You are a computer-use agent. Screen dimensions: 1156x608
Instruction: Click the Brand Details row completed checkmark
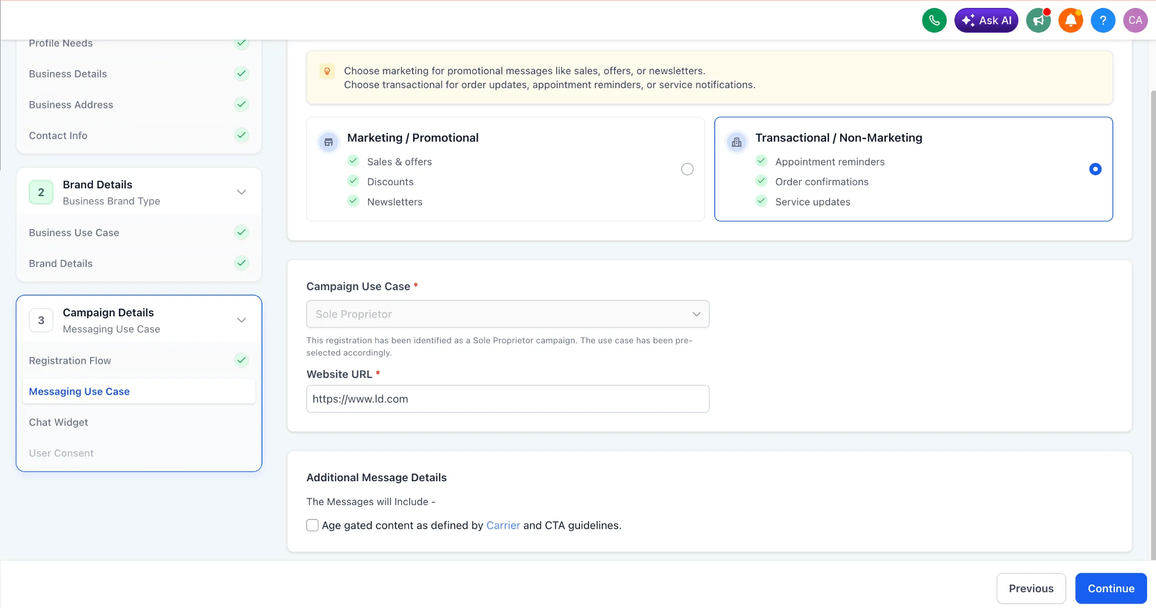(241, 263)
